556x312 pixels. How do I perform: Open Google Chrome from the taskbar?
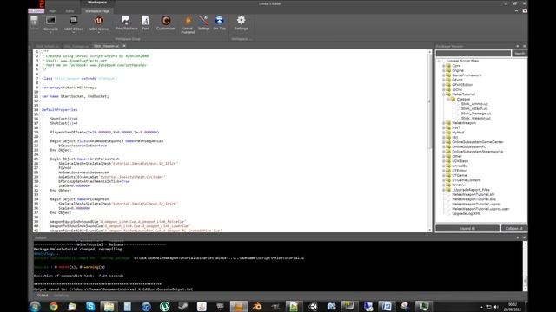pos(54,306)
